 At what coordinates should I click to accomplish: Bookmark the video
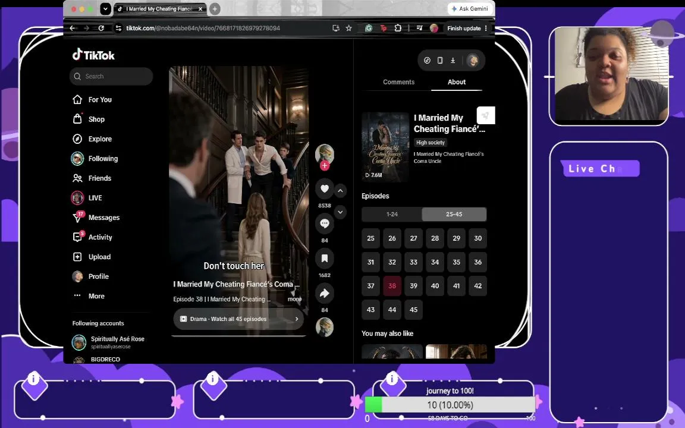click(x=325, y=259)
